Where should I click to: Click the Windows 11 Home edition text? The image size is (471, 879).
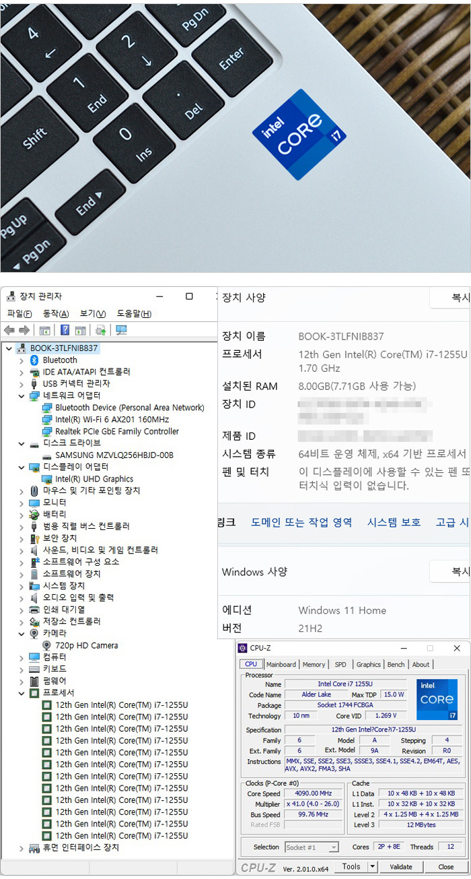tap(342, 610)
